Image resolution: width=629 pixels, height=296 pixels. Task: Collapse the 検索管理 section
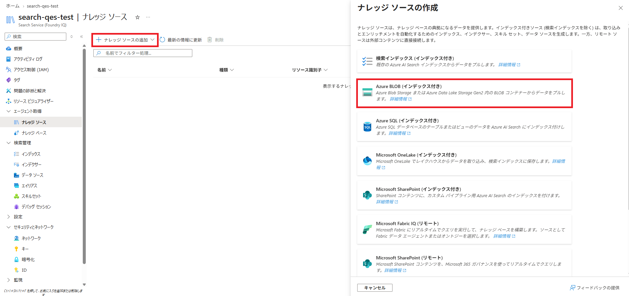(9, 143)
